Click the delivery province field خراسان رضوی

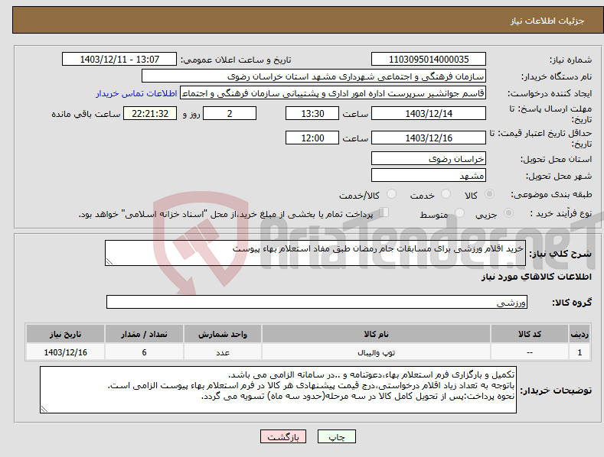(429, 159)
